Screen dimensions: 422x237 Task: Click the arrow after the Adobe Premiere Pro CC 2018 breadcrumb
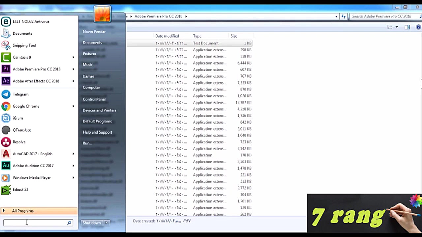(x=186, y=16)
